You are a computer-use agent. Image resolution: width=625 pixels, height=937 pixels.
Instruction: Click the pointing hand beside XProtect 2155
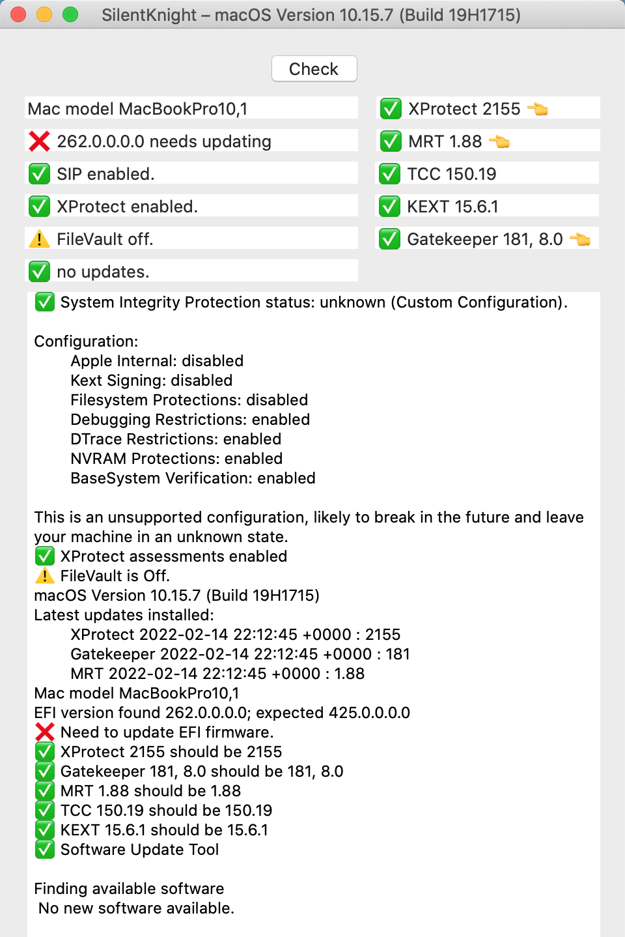(x=538, y=109)
